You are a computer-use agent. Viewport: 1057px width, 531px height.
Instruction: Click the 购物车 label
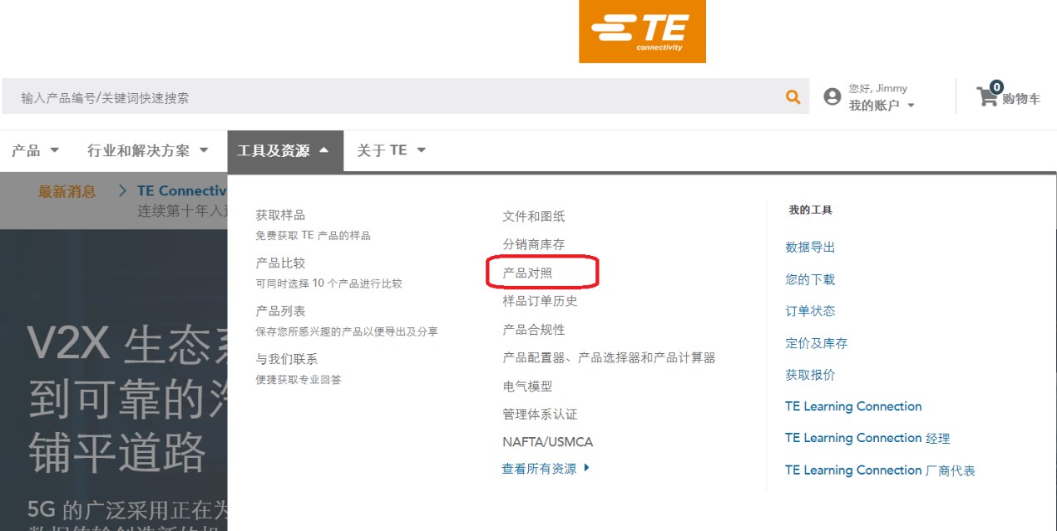pyautogui.click(x=1020, y=99)
